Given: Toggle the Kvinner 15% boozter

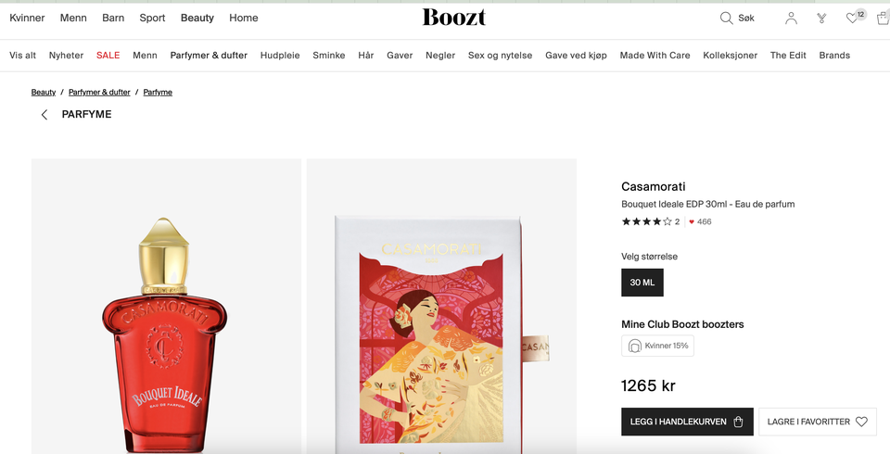Looking at the screenshot, I should point(657,346).
